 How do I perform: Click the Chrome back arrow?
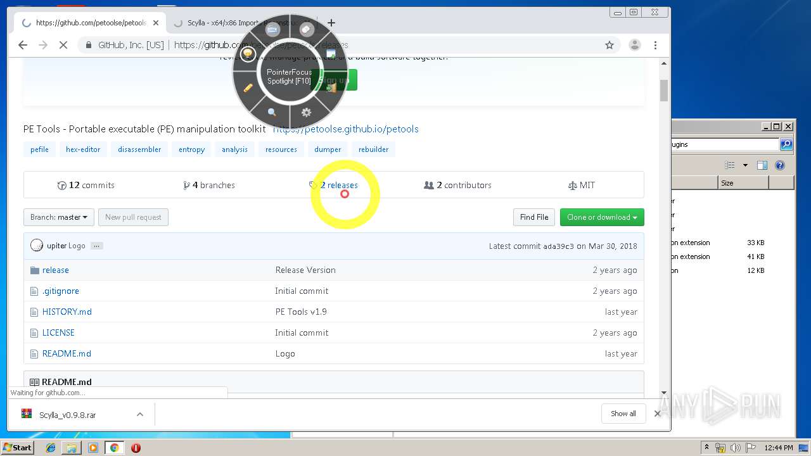(x=23, y=45)
